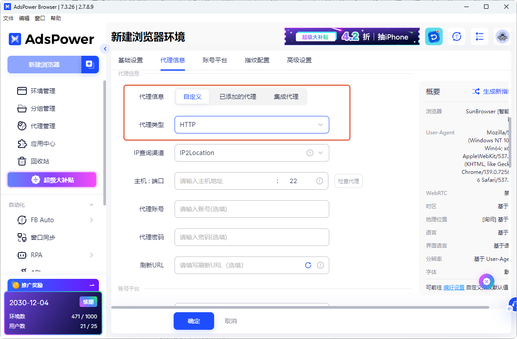Click the plus icon beside 新建浏览器

tap(90, 64)
